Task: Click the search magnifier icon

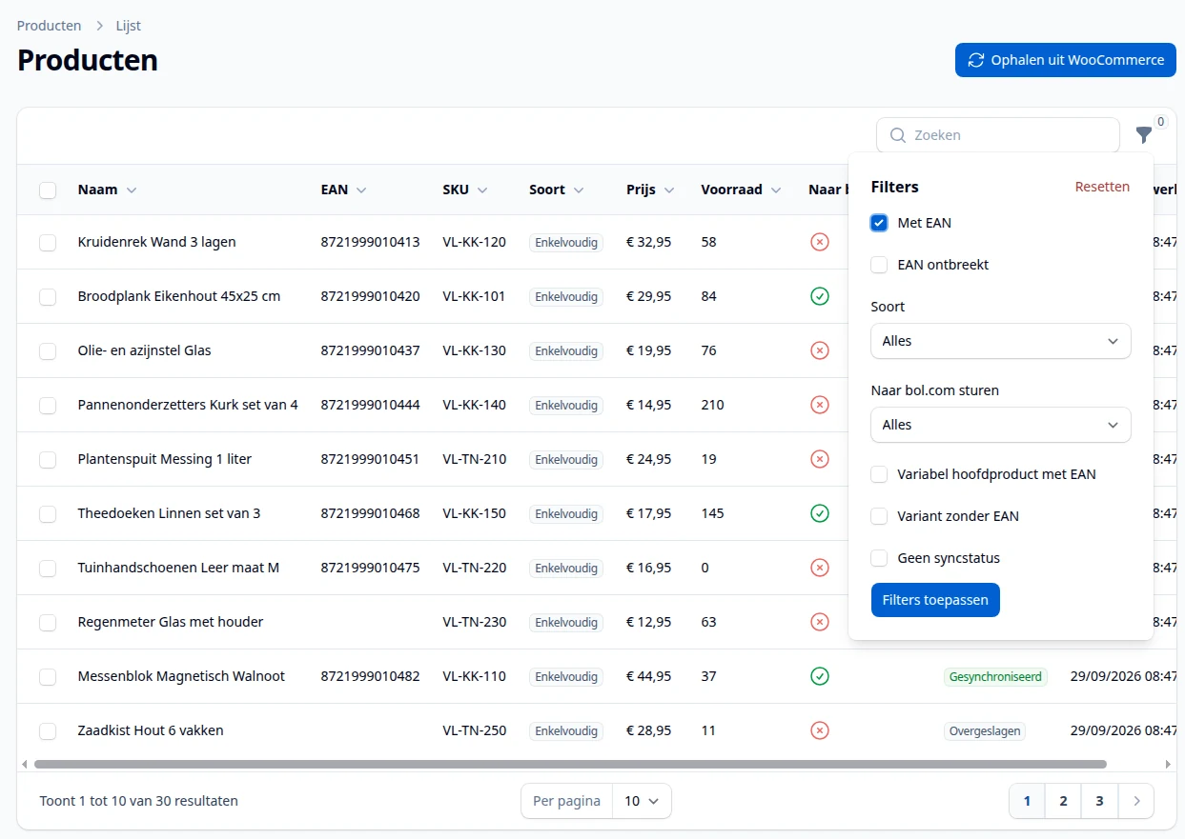Action: (897, 135)
